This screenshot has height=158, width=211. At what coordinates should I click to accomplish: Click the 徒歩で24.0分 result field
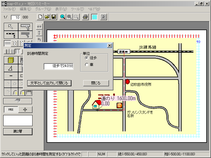click(x=59, y=66)
